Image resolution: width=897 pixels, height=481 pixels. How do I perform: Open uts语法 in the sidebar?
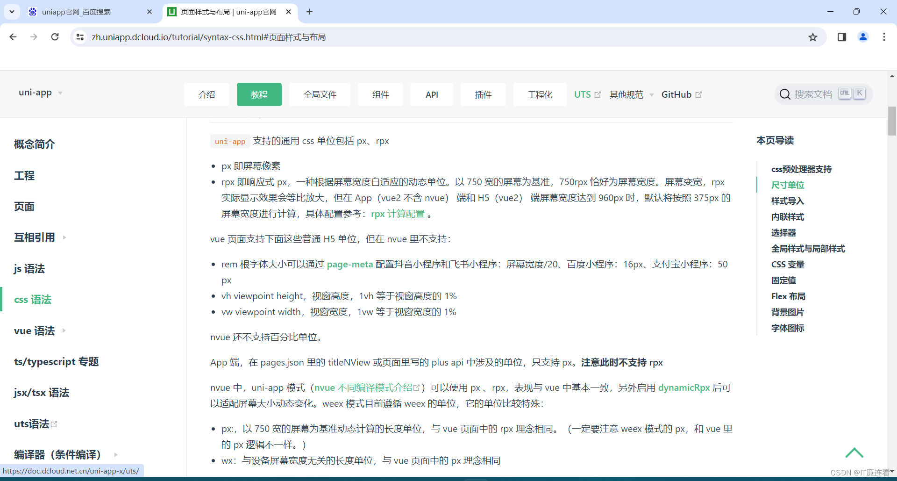[x=32, y=424]
